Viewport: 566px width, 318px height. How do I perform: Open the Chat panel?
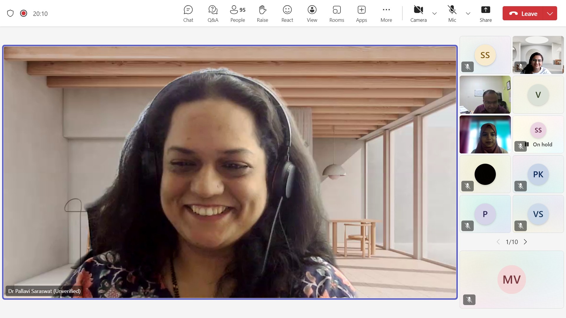coord(188,14)
